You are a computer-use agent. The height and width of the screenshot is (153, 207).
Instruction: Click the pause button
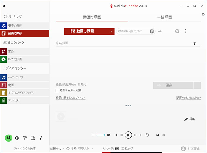coord(135,135)
